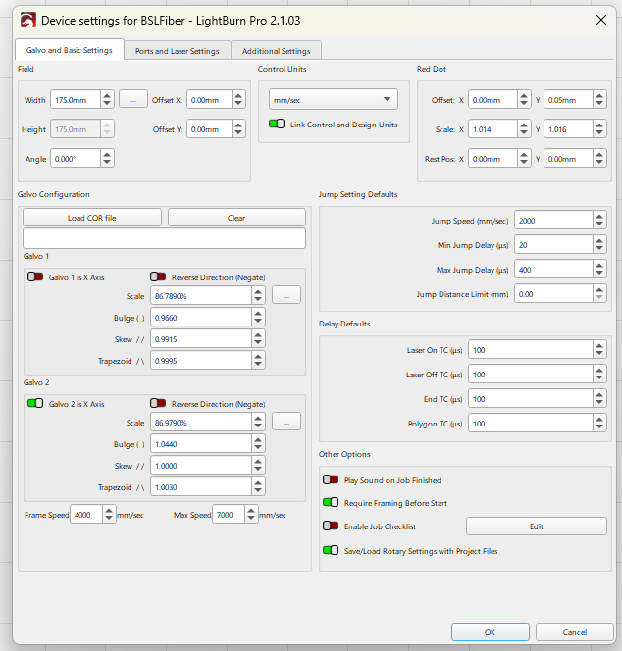The width and height of the screenshot is (622, 651).
Task: Click the field Angle input box
Action: (x=76, y=159)
